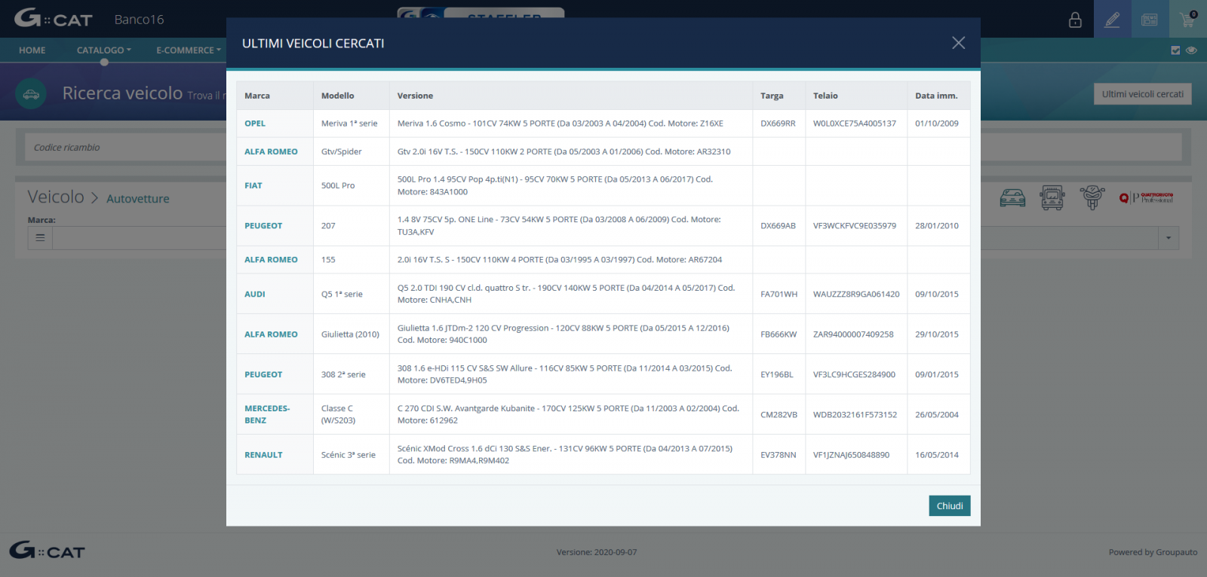Select the motorcycle vehicle type icon
The width and height of the screenshot is (1207, 577).
[1092, 198]
